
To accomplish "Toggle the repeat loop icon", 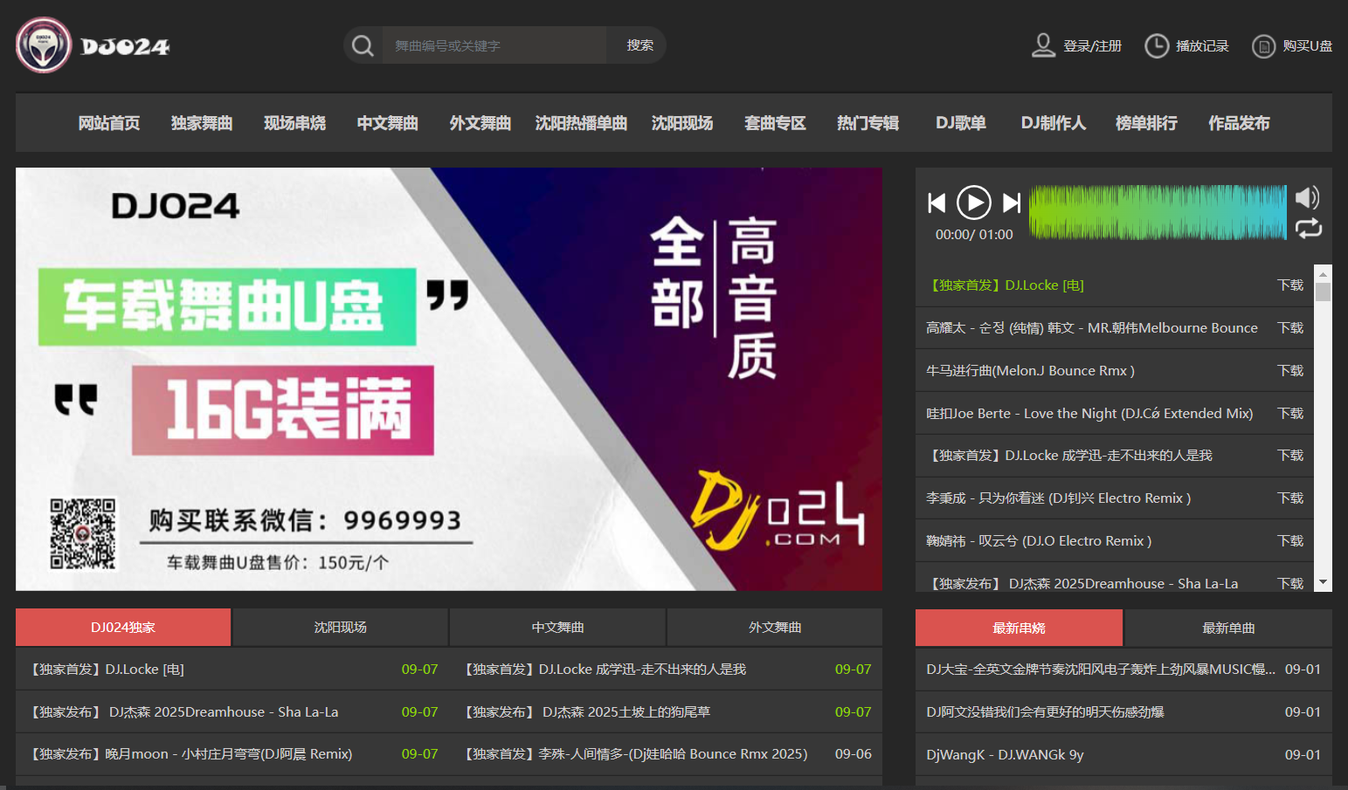I will (x=1308, y=229).
